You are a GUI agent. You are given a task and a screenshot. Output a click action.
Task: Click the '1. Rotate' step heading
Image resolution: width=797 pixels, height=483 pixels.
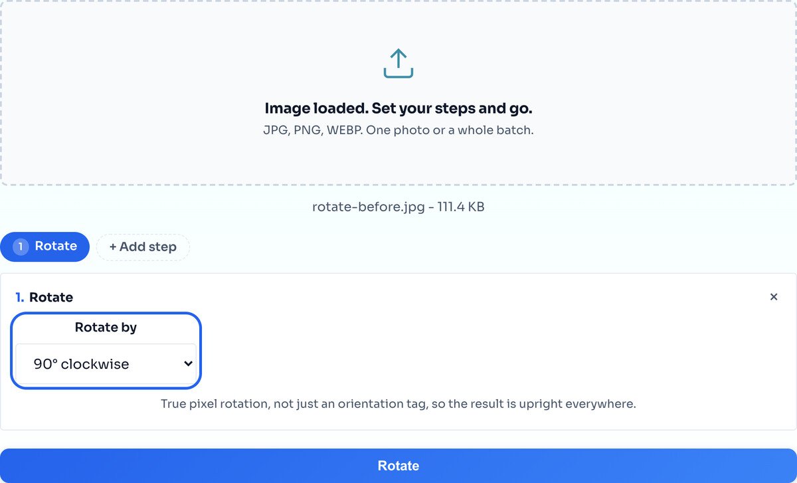44,297
